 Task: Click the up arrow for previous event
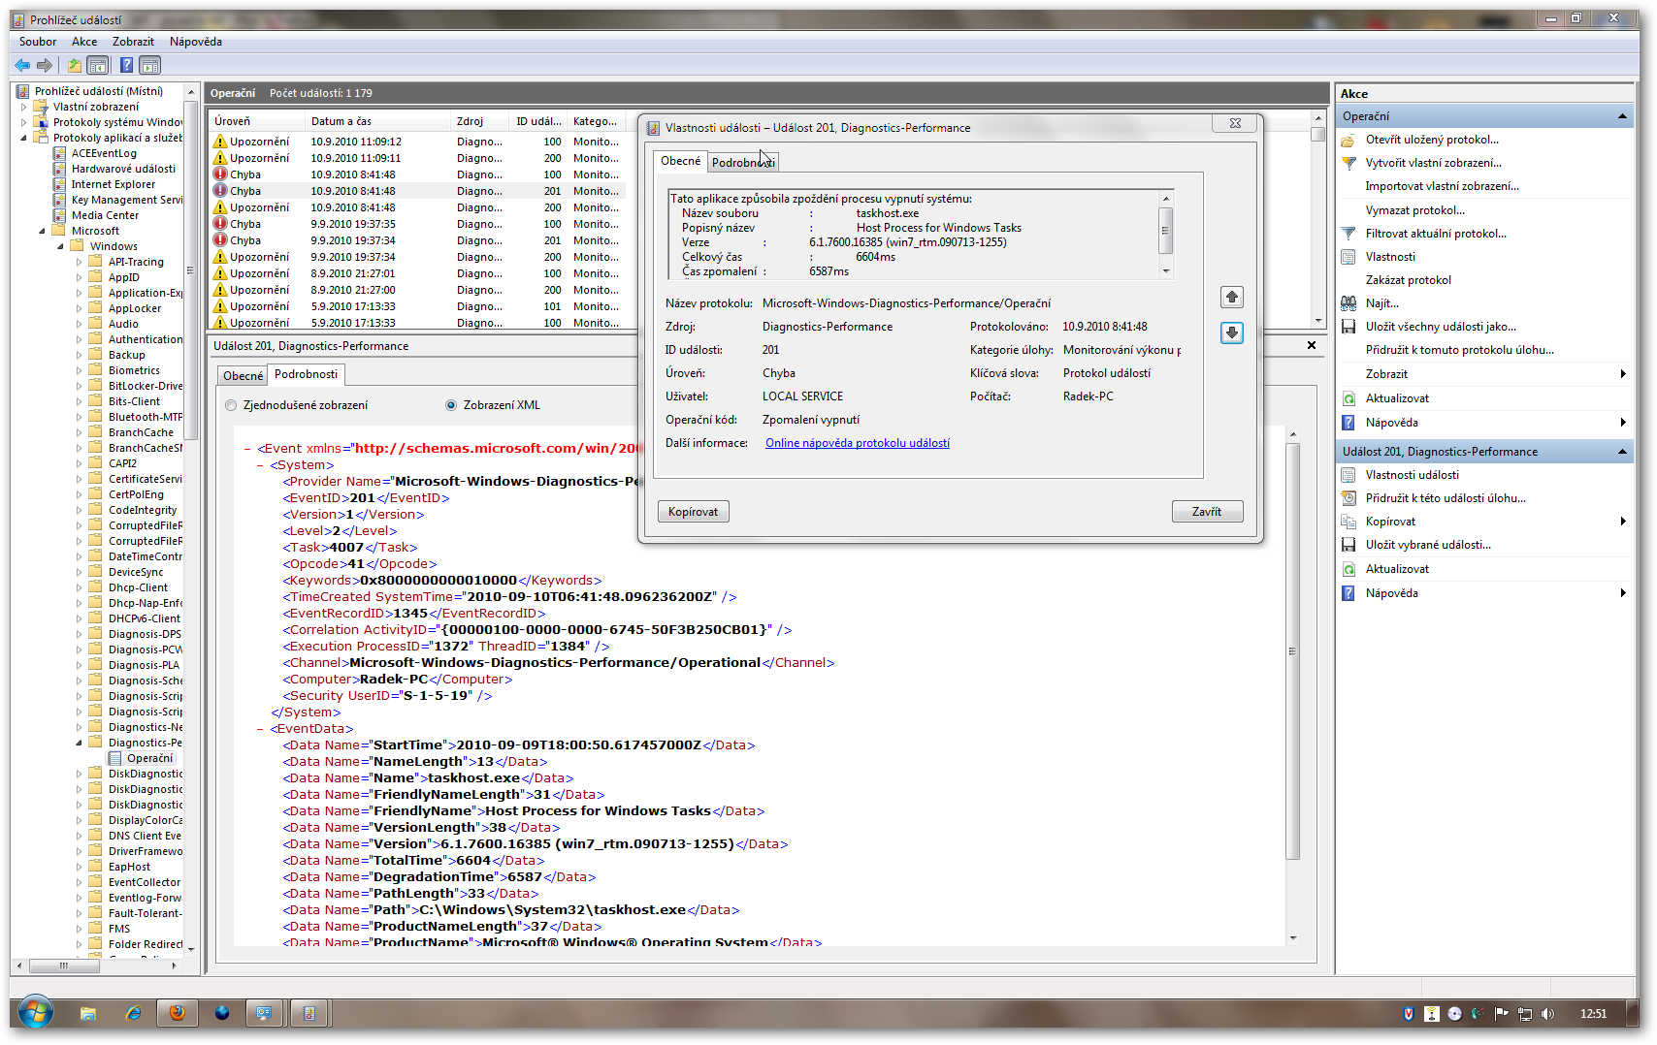coord(1231,298)
